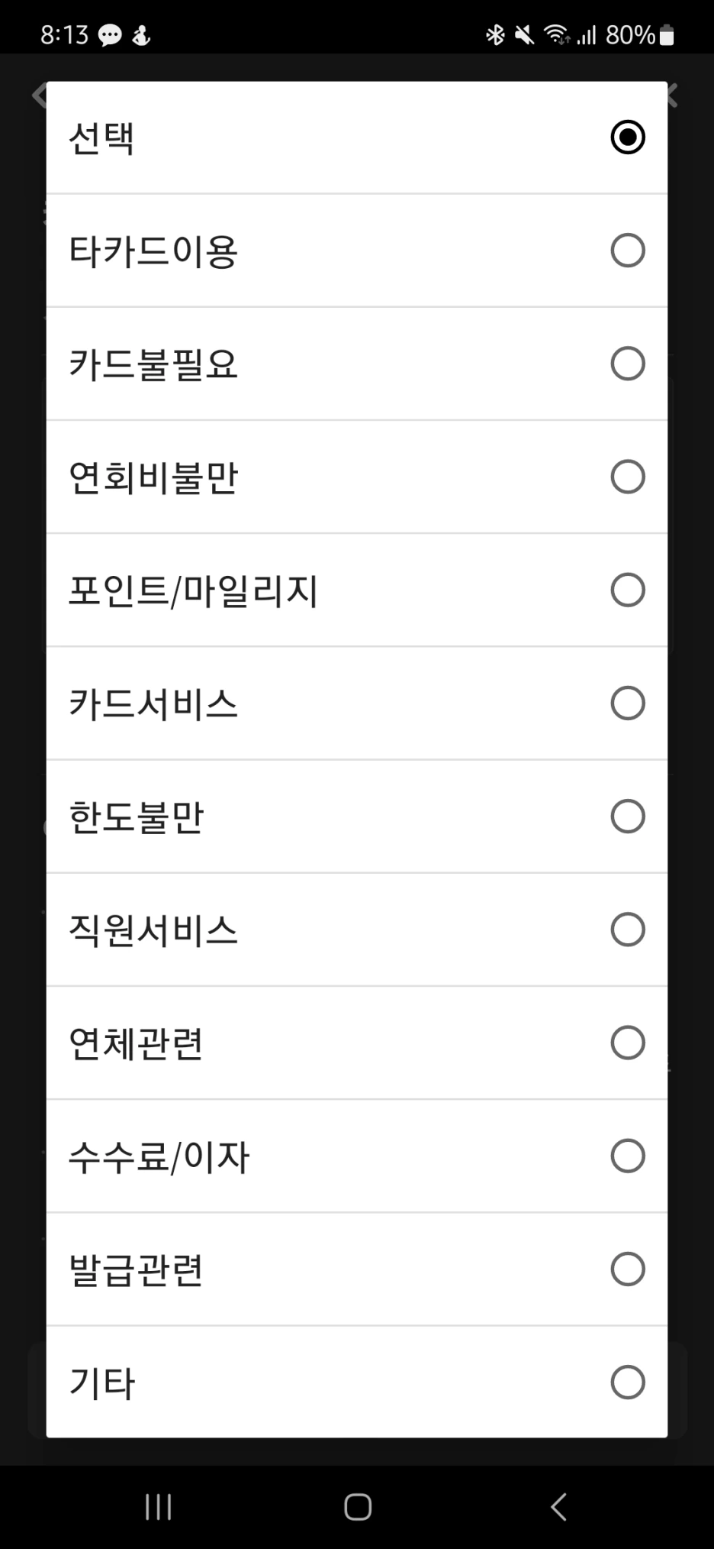Select the 선택 radio button
The width and height of the screenshot is (714, 1549).
(x=627, y=137)
